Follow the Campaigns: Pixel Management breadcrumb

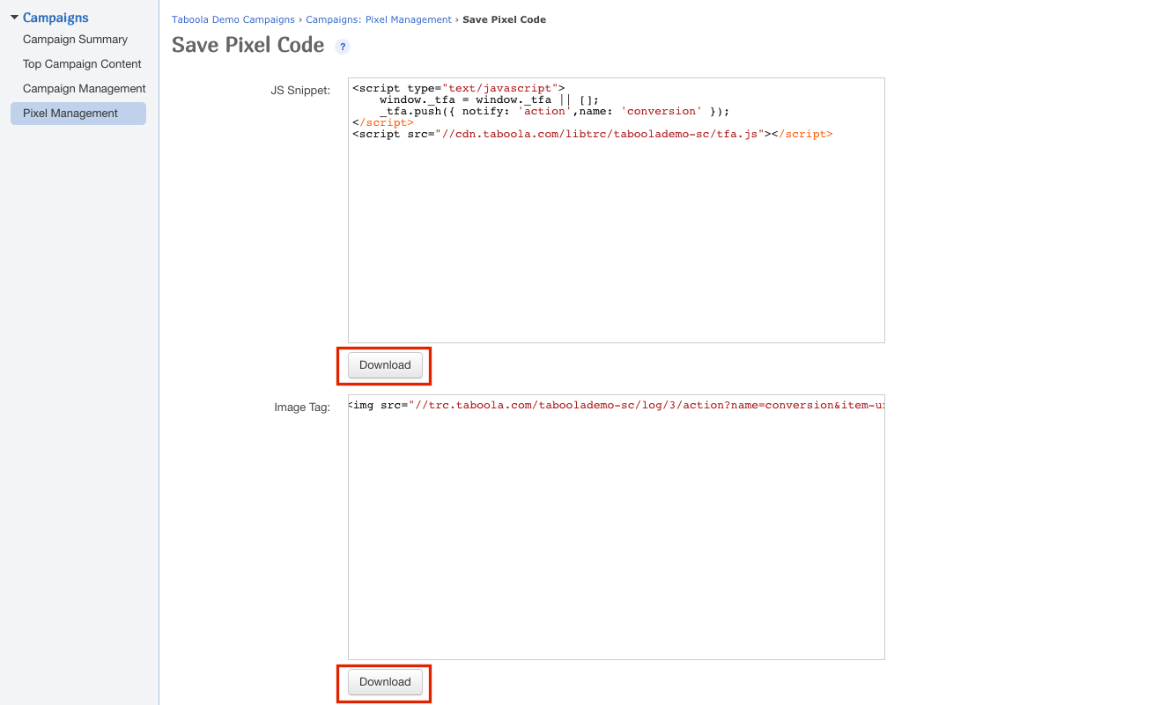click(379, 19)
